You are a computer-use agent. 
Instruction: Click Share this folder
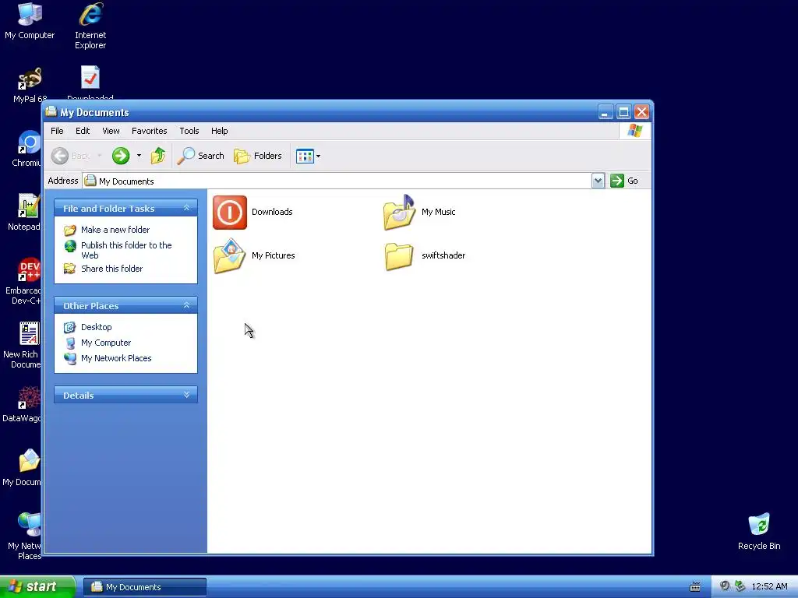tap(111, 269)
